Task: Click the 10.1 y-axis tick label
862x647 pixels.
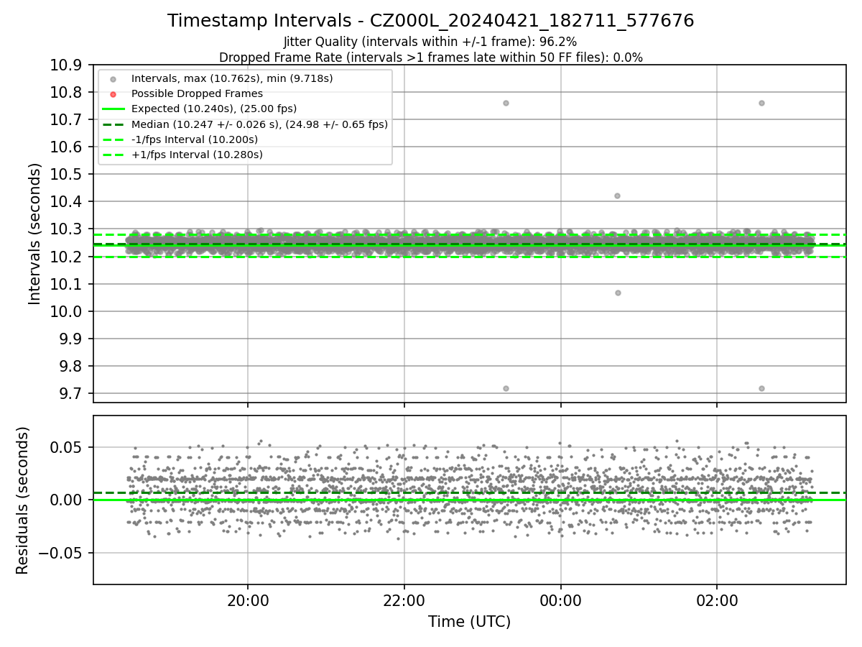Action: [68, 284]
